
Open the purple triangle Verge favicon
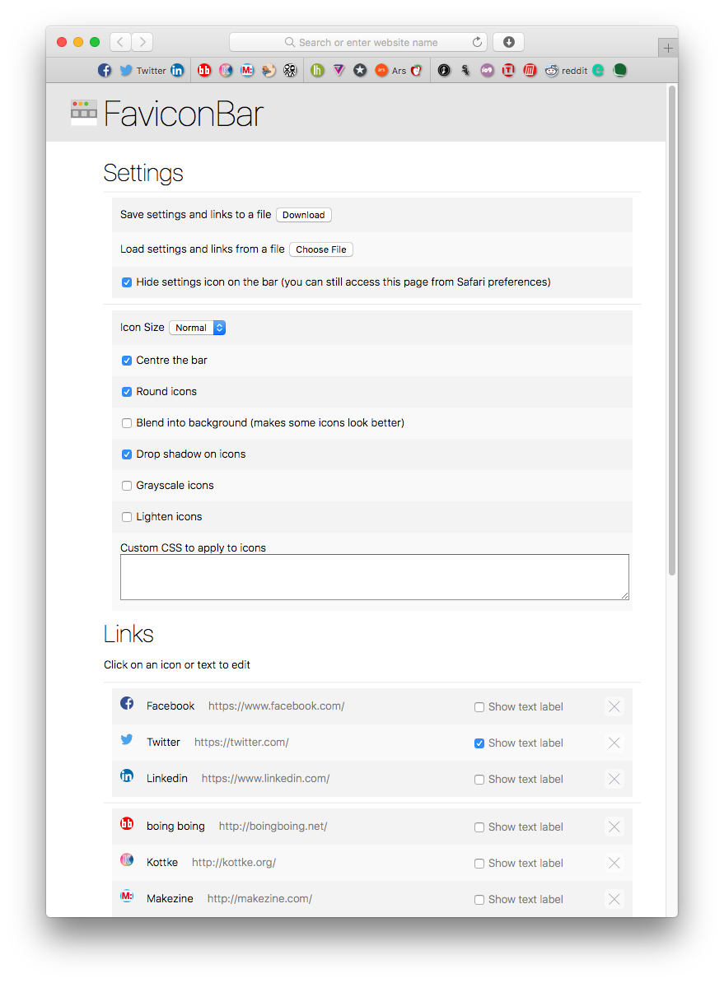pyautogui.click(x=339, y=70)
